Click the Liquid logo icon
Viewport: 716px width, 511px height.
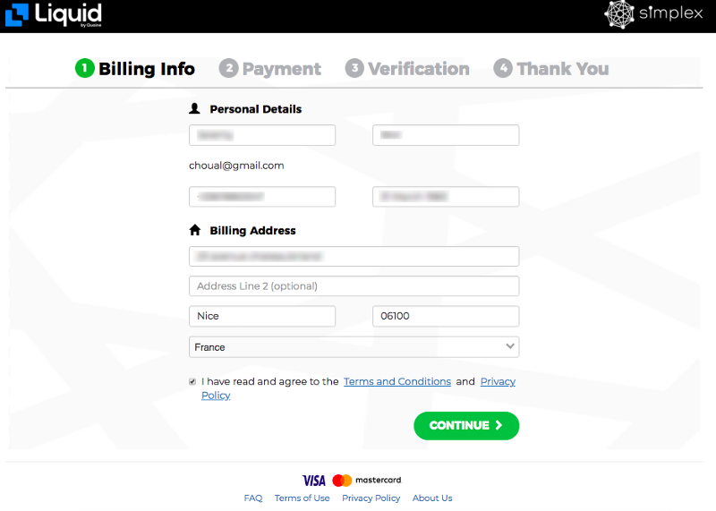17,14
